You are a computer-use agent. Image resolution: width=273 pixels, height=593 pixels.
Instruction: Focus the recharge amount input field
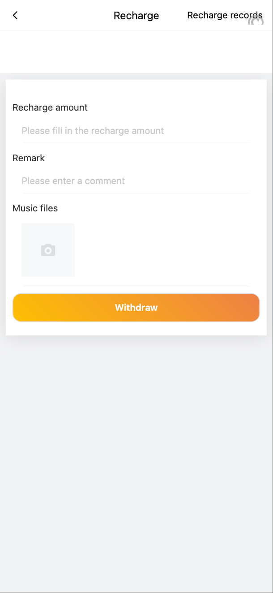pos(136,131)
